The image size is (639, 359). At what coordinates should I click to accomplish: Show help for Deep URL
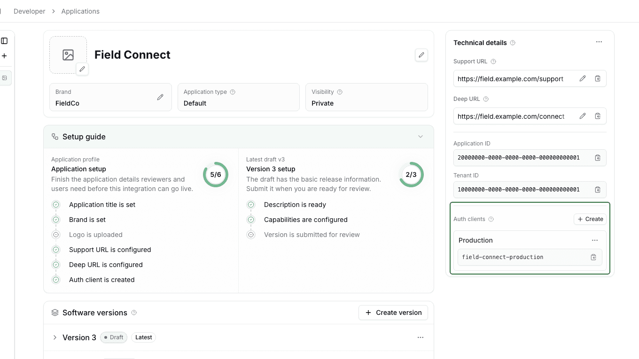click(486, 99)
